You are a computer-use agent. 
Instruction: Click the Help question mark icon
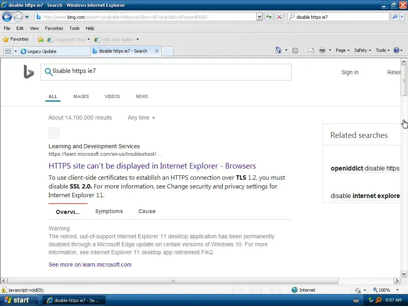coord(396,50)
